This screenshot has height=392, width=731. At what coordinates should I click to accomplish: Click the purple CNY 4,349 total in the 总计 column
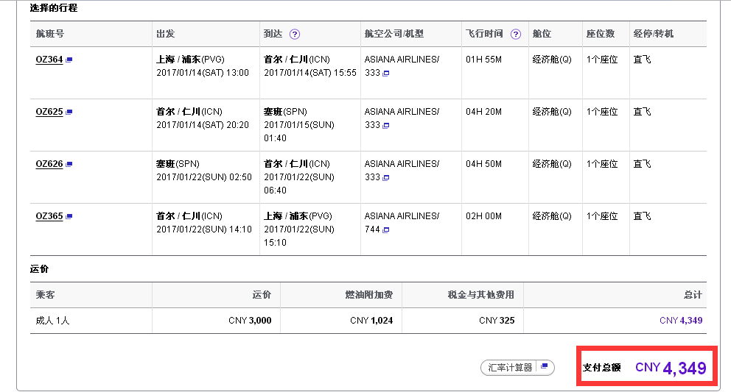(681, 321)
